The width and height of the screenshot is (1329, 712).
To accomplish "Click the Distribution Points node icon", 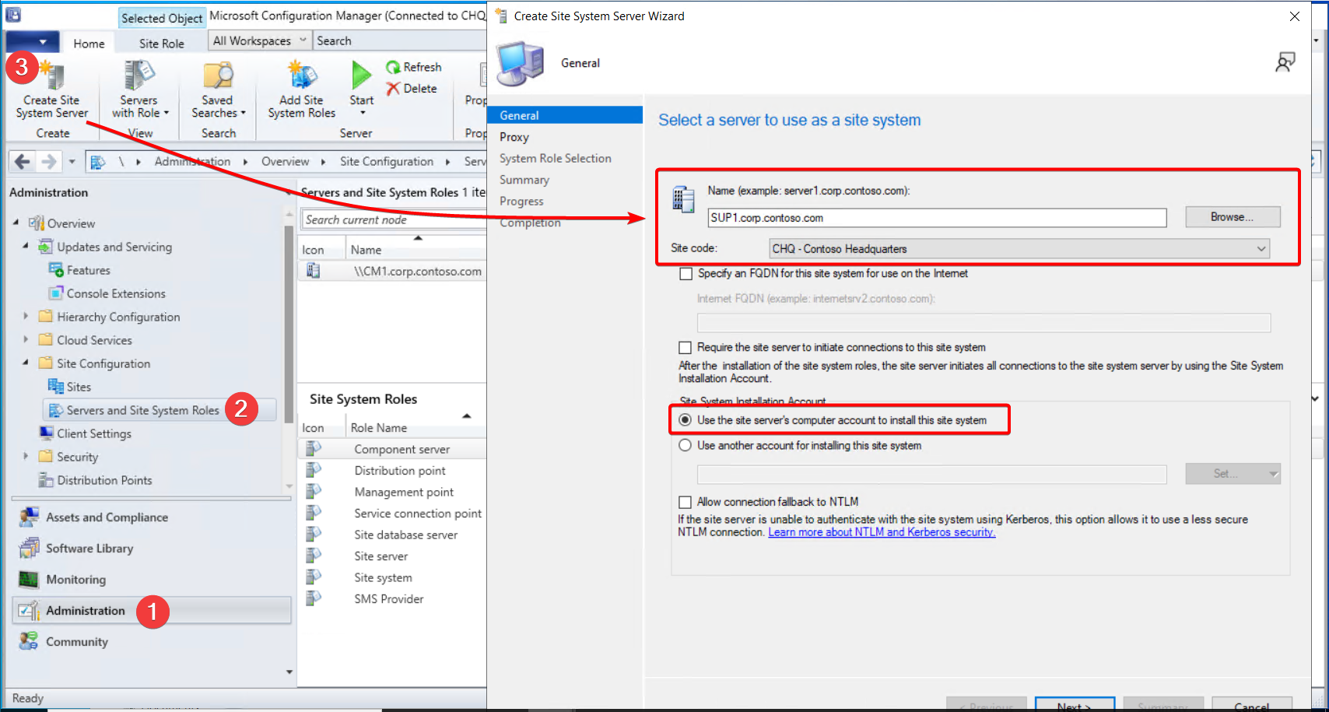I will point(46,480).
